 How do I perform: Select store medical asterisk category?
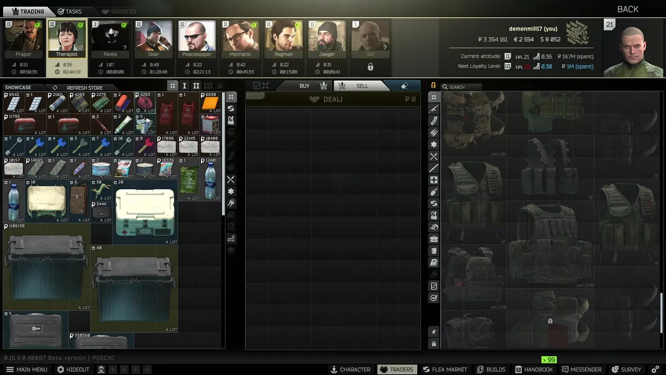(231, 191)
